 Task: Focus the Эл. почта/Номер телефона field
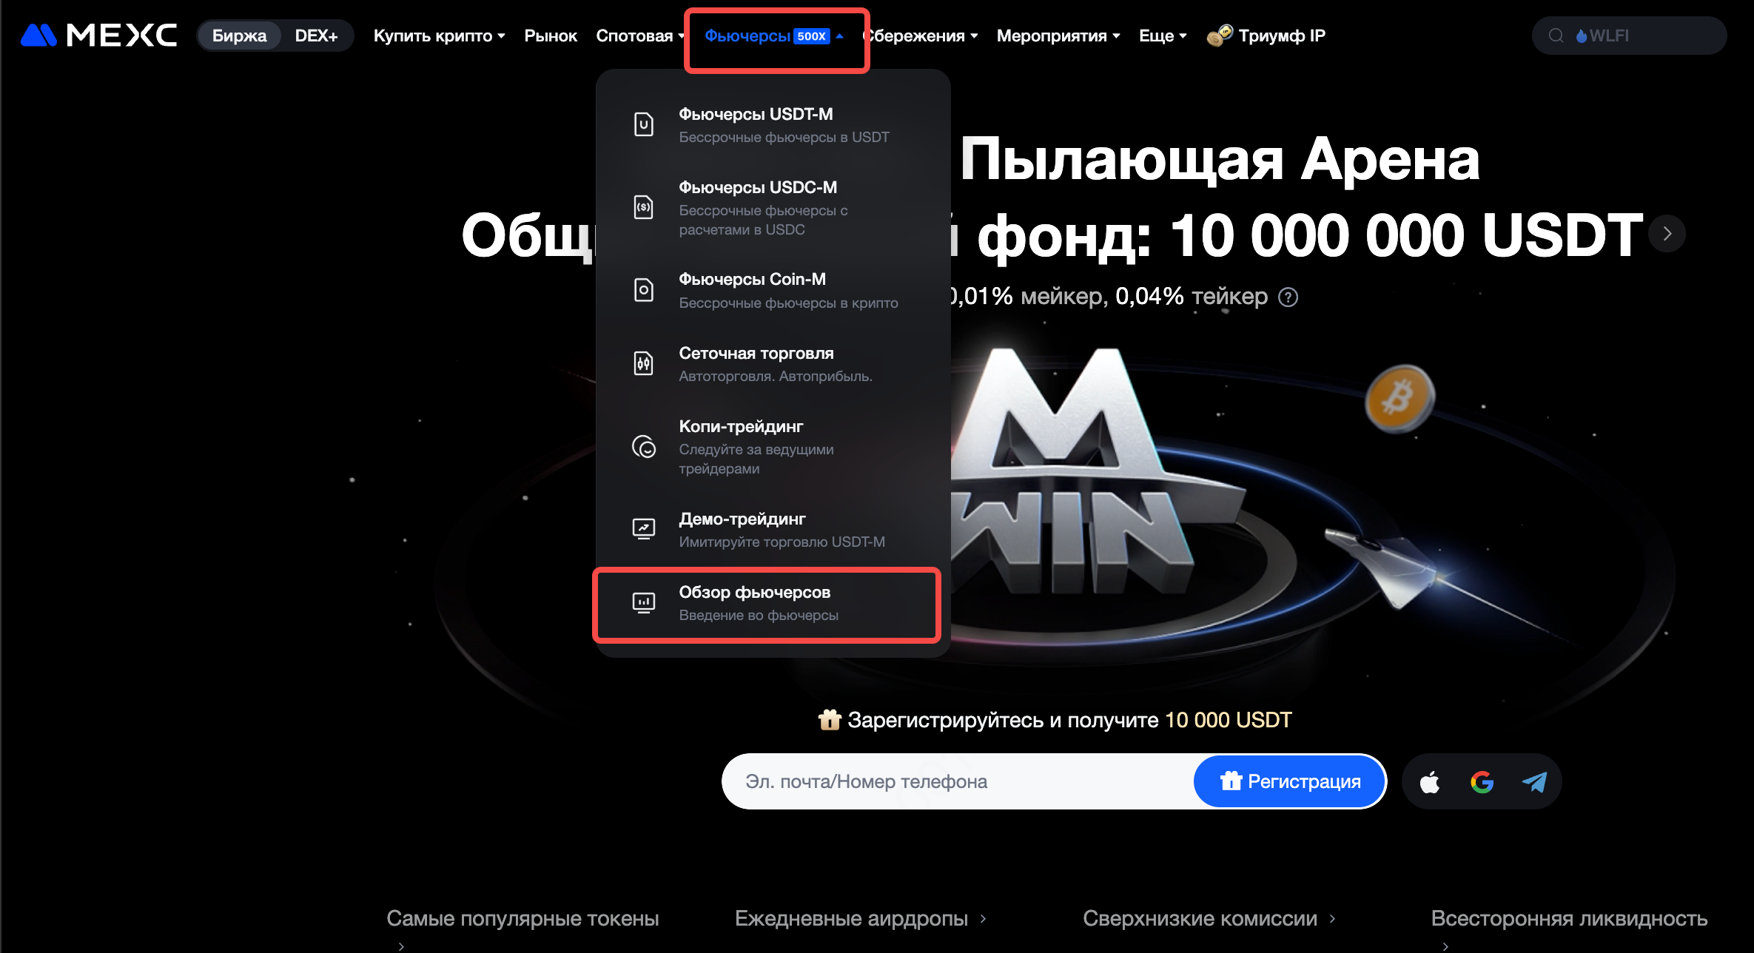957,781
